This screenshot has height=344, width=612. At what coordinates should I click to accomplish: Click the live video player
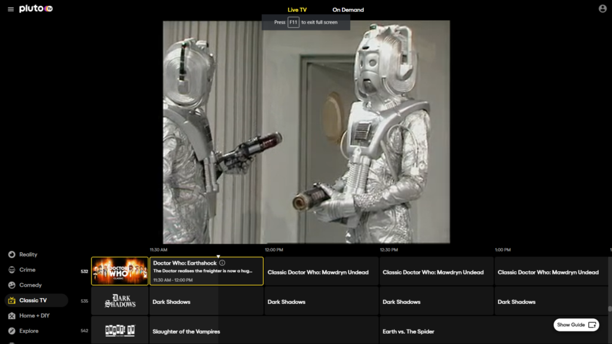(x=307, y=132)
